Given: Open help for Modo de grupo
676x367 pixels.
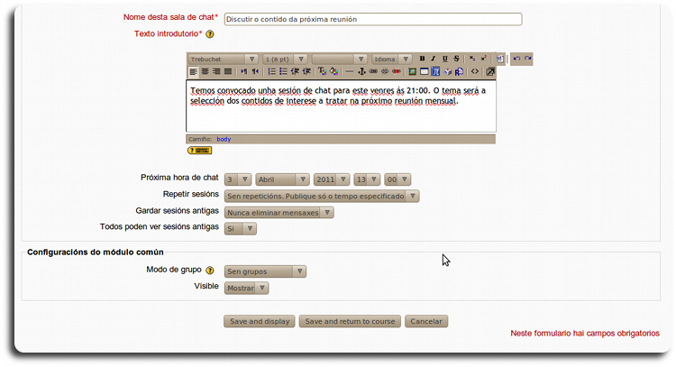Looking at the screenshot, I should pos(210,271).
